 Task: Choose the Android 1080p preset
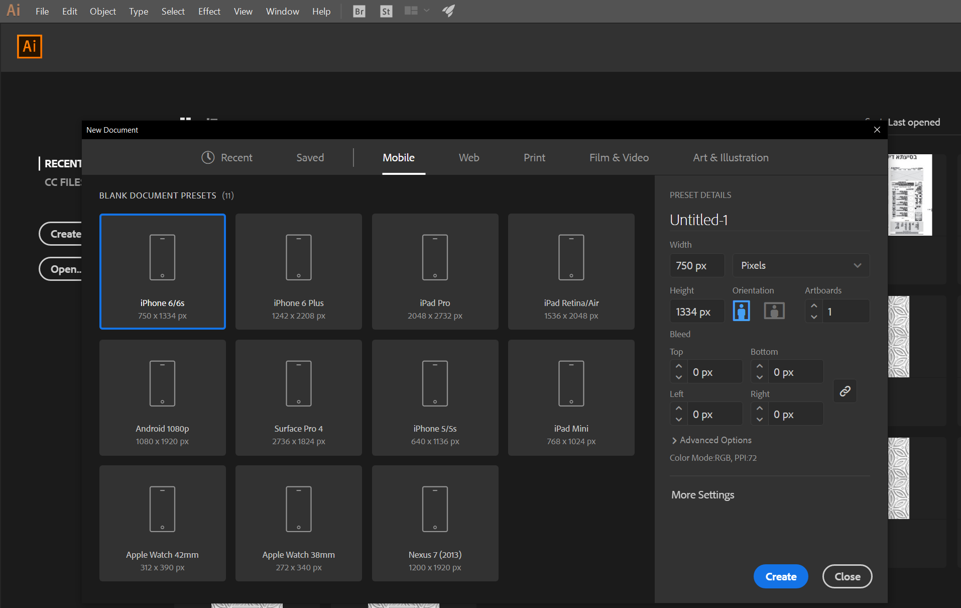(162, 397)
